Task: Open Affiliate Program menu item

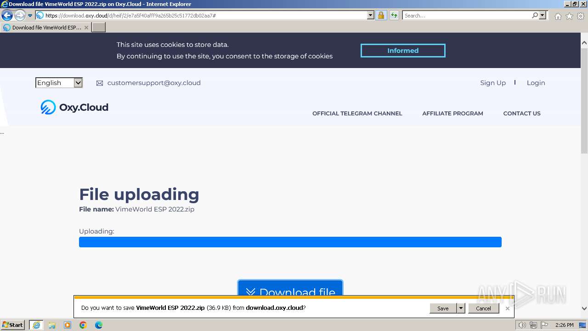Action: click(x=452, y=114)
